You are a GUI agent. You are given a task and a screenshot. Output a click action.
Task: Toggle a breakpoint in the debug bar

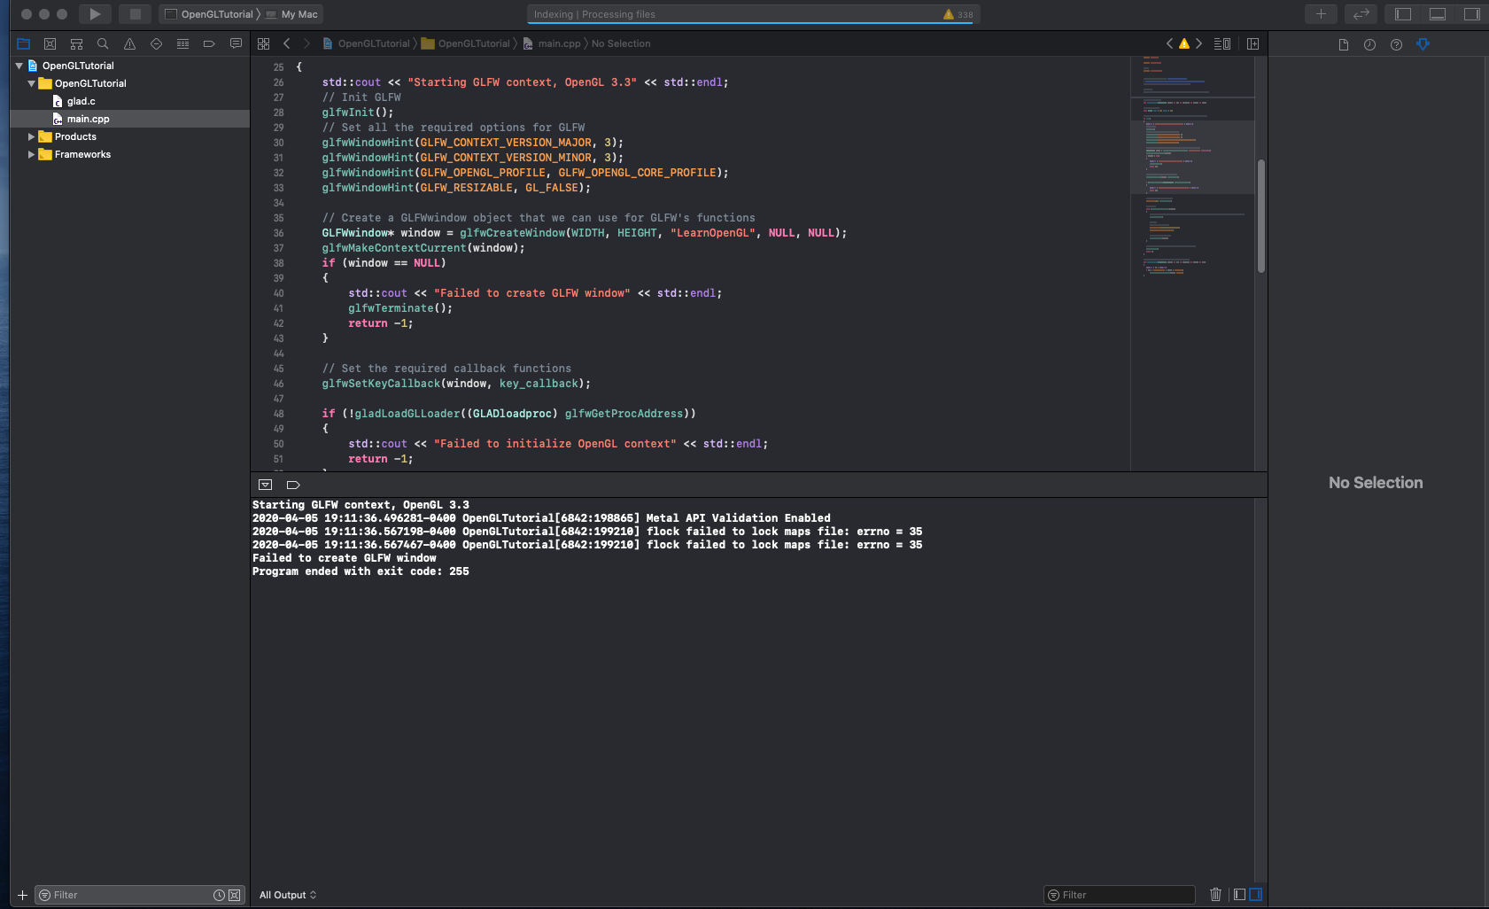(x=293, y=485)
